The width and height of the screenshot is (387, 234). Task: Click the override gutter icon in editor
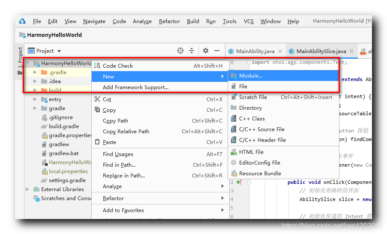tap(239, 182)
